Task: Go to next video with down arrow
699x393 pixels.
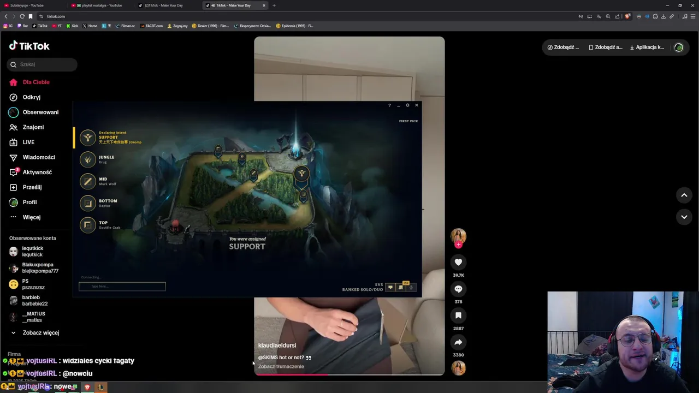Action: pyautogui.click(x=684, y=217)
